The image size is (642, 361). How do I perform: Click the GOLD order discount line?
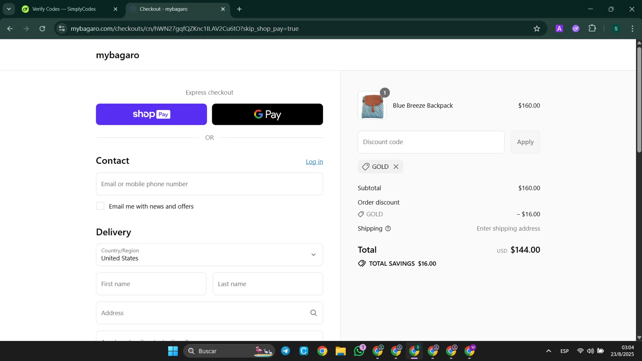click(449, 214)
